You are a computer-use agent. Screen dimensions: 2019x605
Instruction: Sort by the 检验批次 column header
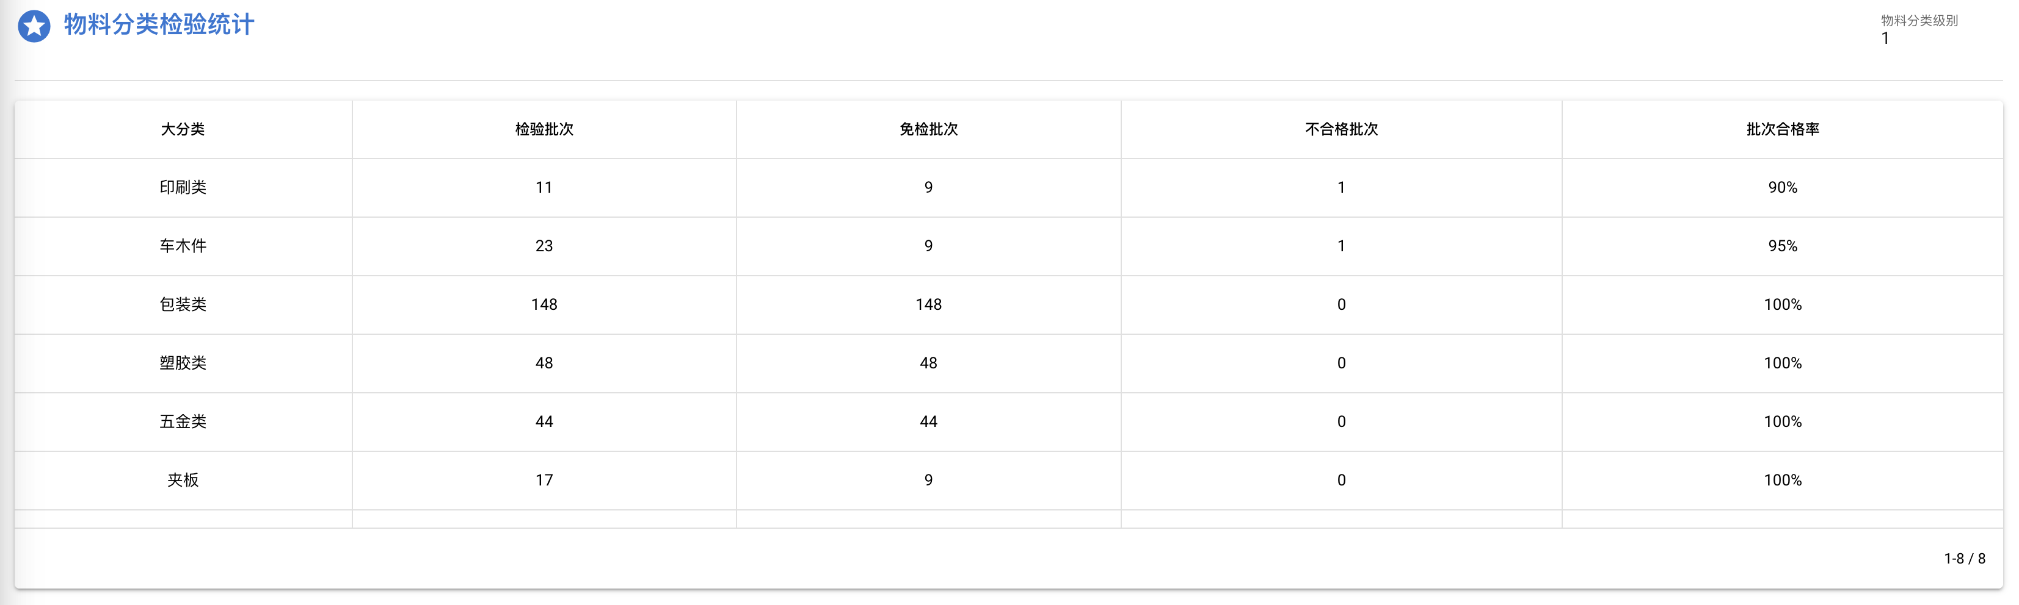tap(544, 129)
